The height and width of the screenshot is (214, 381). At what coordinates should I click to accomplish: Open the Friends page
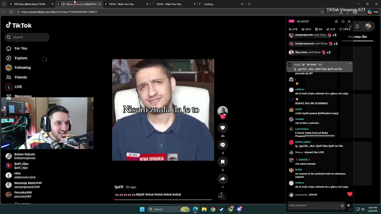[17, 77]
